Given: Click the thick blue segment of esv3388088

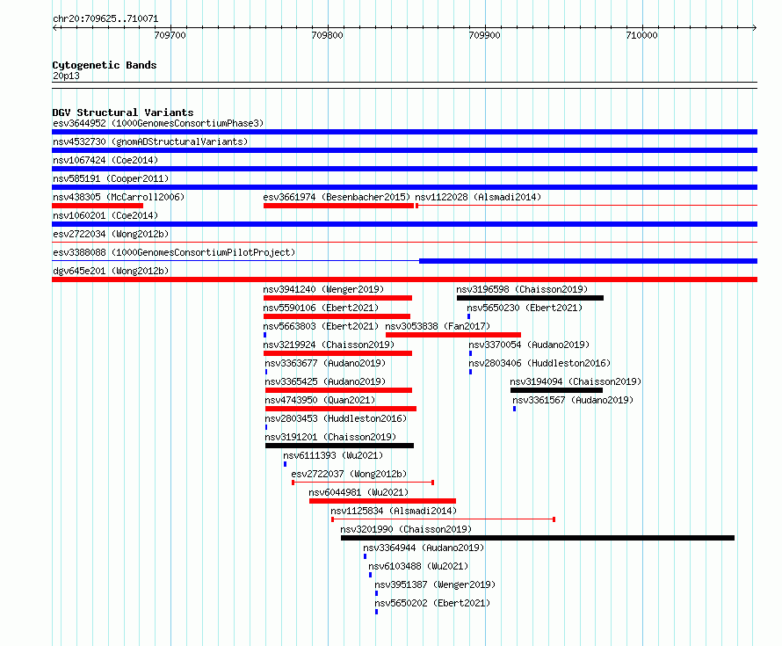Looking at the screenshot, I should tap(589, 261).
